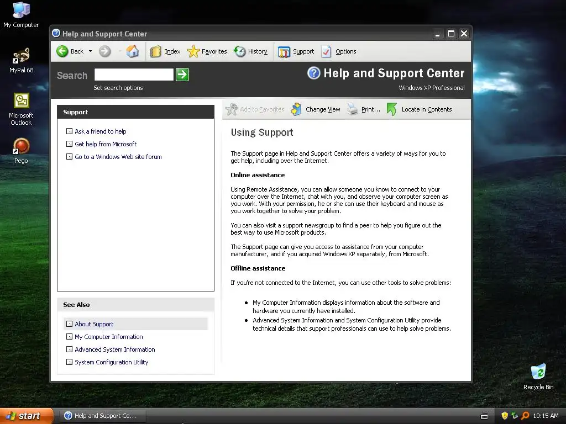
Task: Click the Offline assistance subheading
Action: click(258, 268)
